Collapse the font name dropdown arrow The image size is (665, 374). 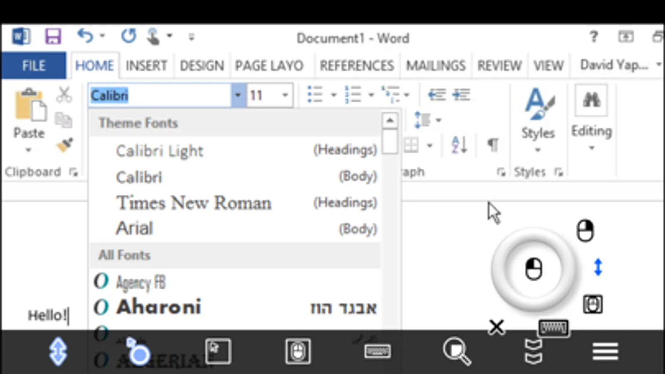[x=237, y=95]
